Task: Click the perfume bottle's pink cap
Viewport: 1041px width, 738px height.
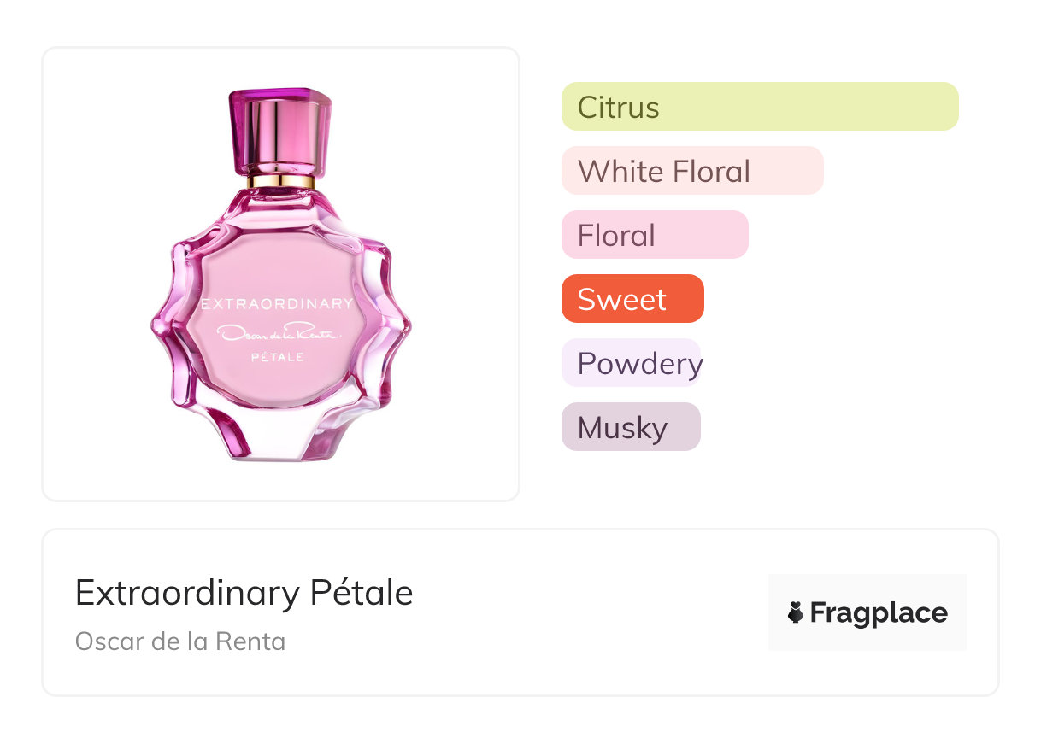Action: tap(280, 128)
